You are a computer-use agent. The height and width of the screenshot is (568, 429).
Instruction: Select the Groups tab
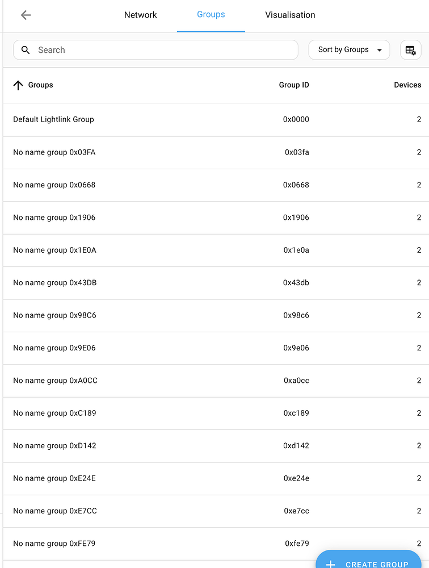pos(211,15)
